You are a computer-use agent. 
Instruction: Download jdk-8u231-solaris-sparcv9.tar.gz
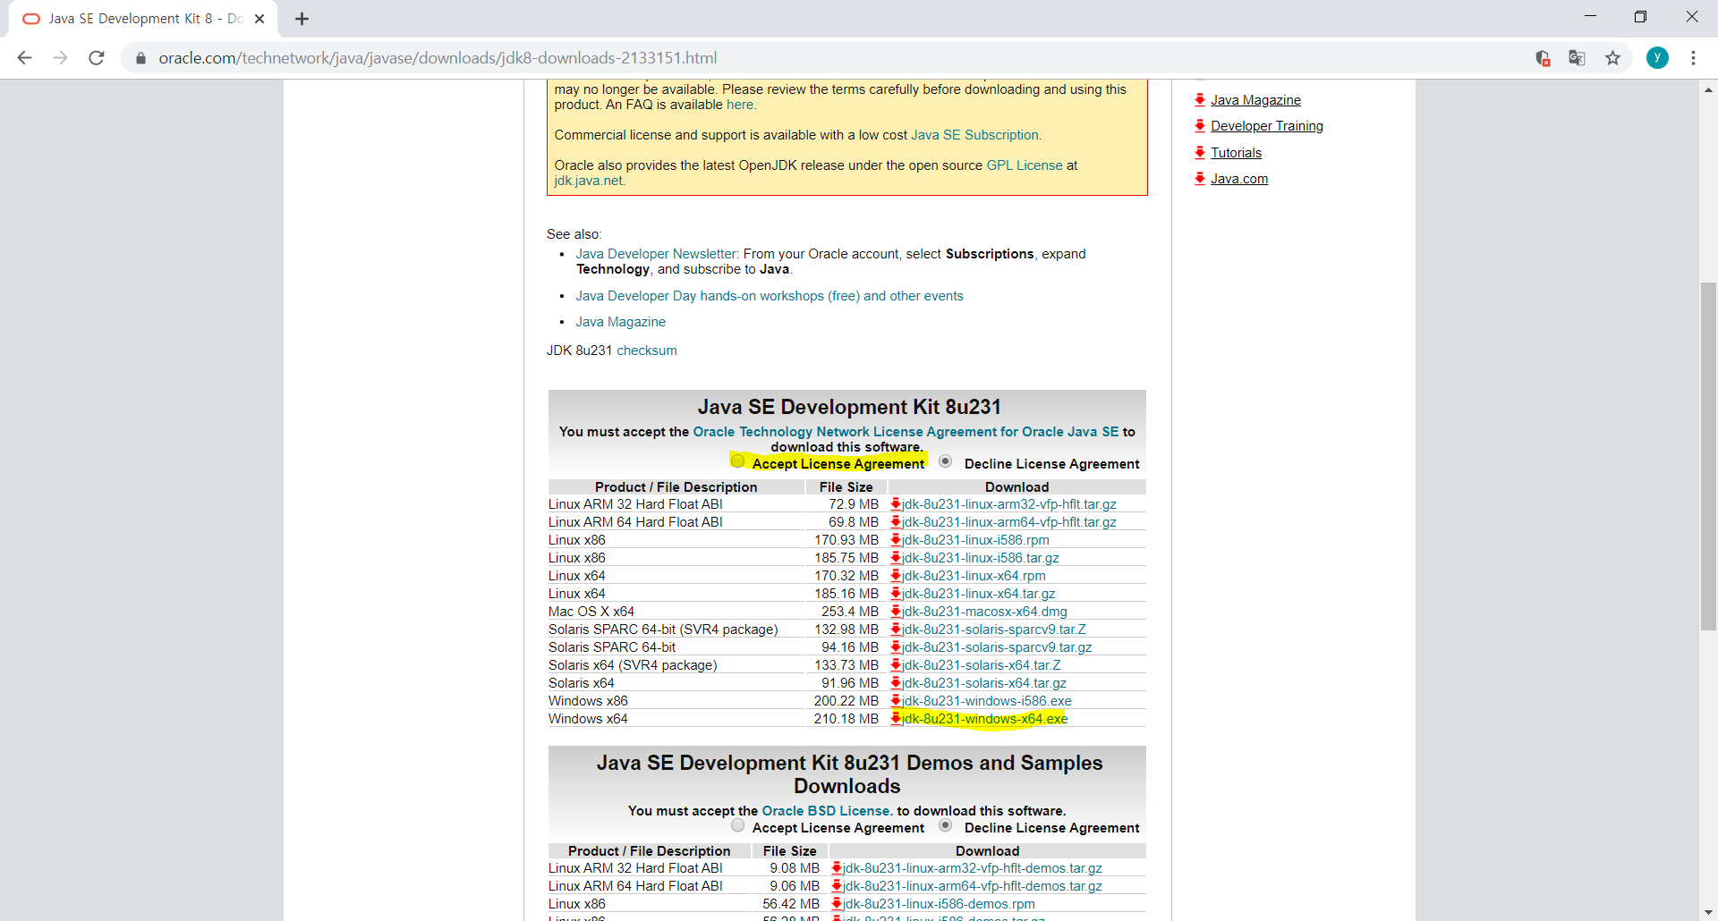point(997,647)
